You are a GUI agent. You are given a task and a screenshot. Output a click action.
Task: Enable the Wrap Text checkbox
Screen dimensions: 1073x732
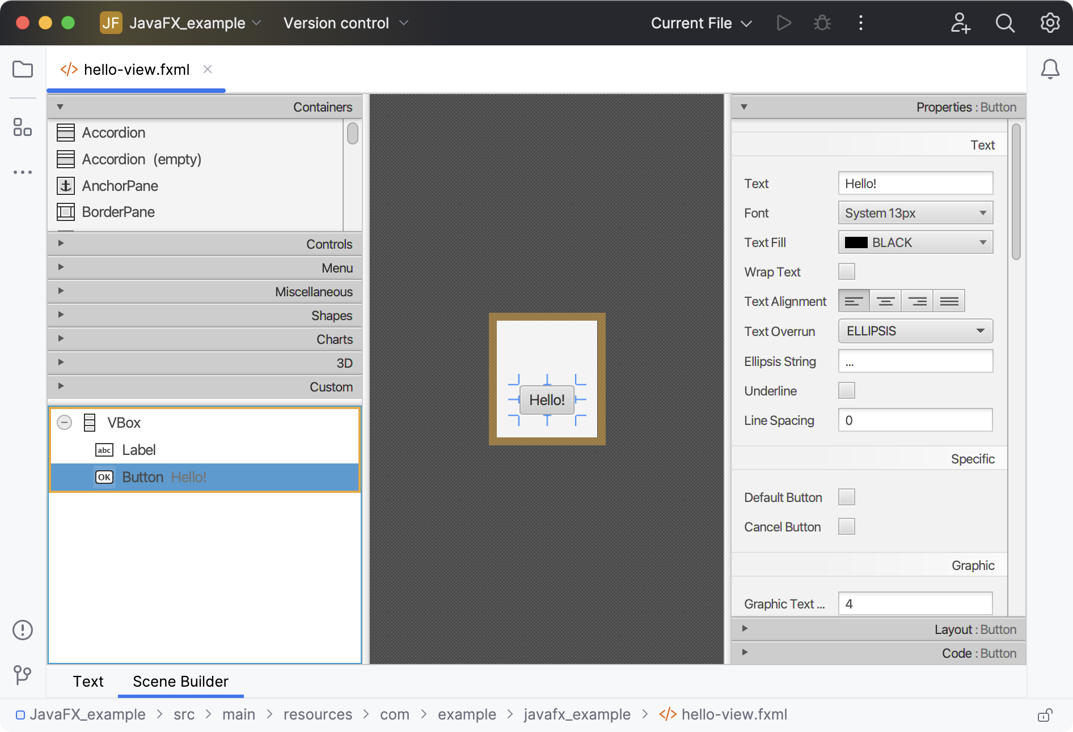click(846, 271)
